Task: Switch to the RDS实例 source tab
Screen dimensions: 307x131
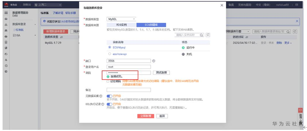Action: coord(121,25)
